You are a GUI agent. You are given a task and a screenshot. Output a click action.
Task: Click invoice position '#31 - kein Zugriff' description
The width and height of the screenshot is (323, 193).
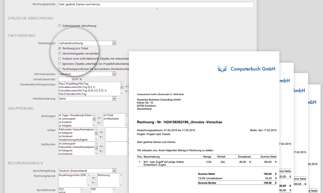point(164,163)
